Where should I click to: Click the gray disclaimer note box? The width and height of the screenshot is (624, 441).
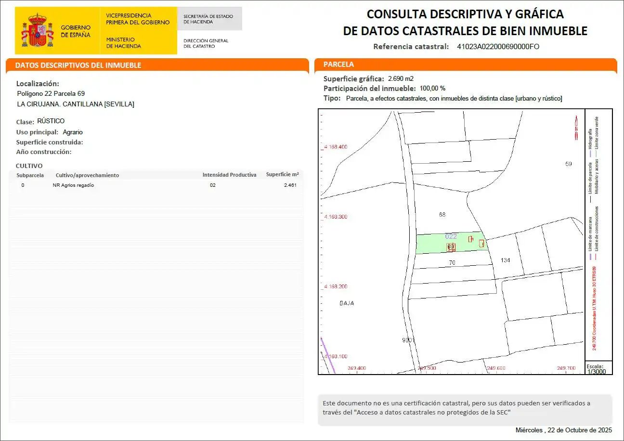click(x=465, y=410)
